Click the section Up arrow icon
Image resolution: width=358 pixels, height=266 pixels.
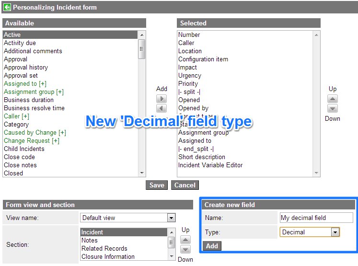pyautogui.click(x=185, y=240)
